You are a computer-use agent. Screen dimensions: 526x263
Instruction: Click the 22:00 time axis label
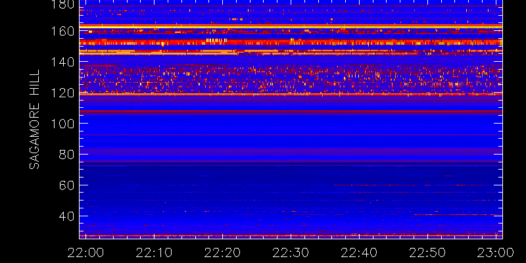click(85, 252)
